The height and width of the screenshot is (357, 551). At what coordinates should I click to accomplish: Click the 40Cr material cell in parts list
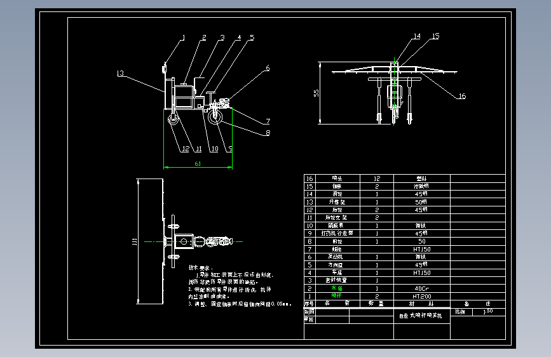(x=422, y=288)
